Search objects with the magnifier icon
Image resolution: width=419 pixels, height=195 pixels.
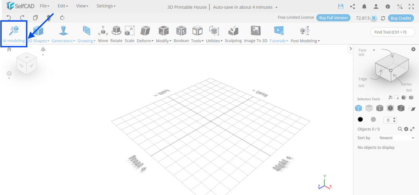400,129
